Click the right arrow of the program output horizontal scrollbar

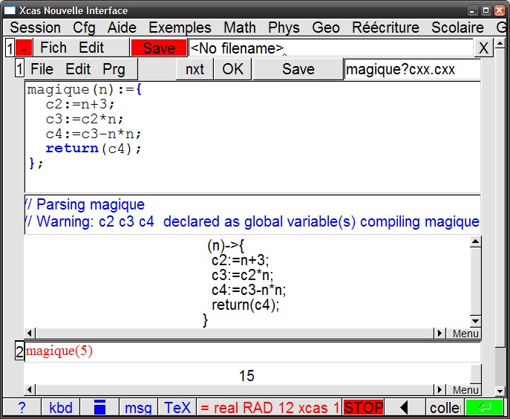[x=439, y=334]
